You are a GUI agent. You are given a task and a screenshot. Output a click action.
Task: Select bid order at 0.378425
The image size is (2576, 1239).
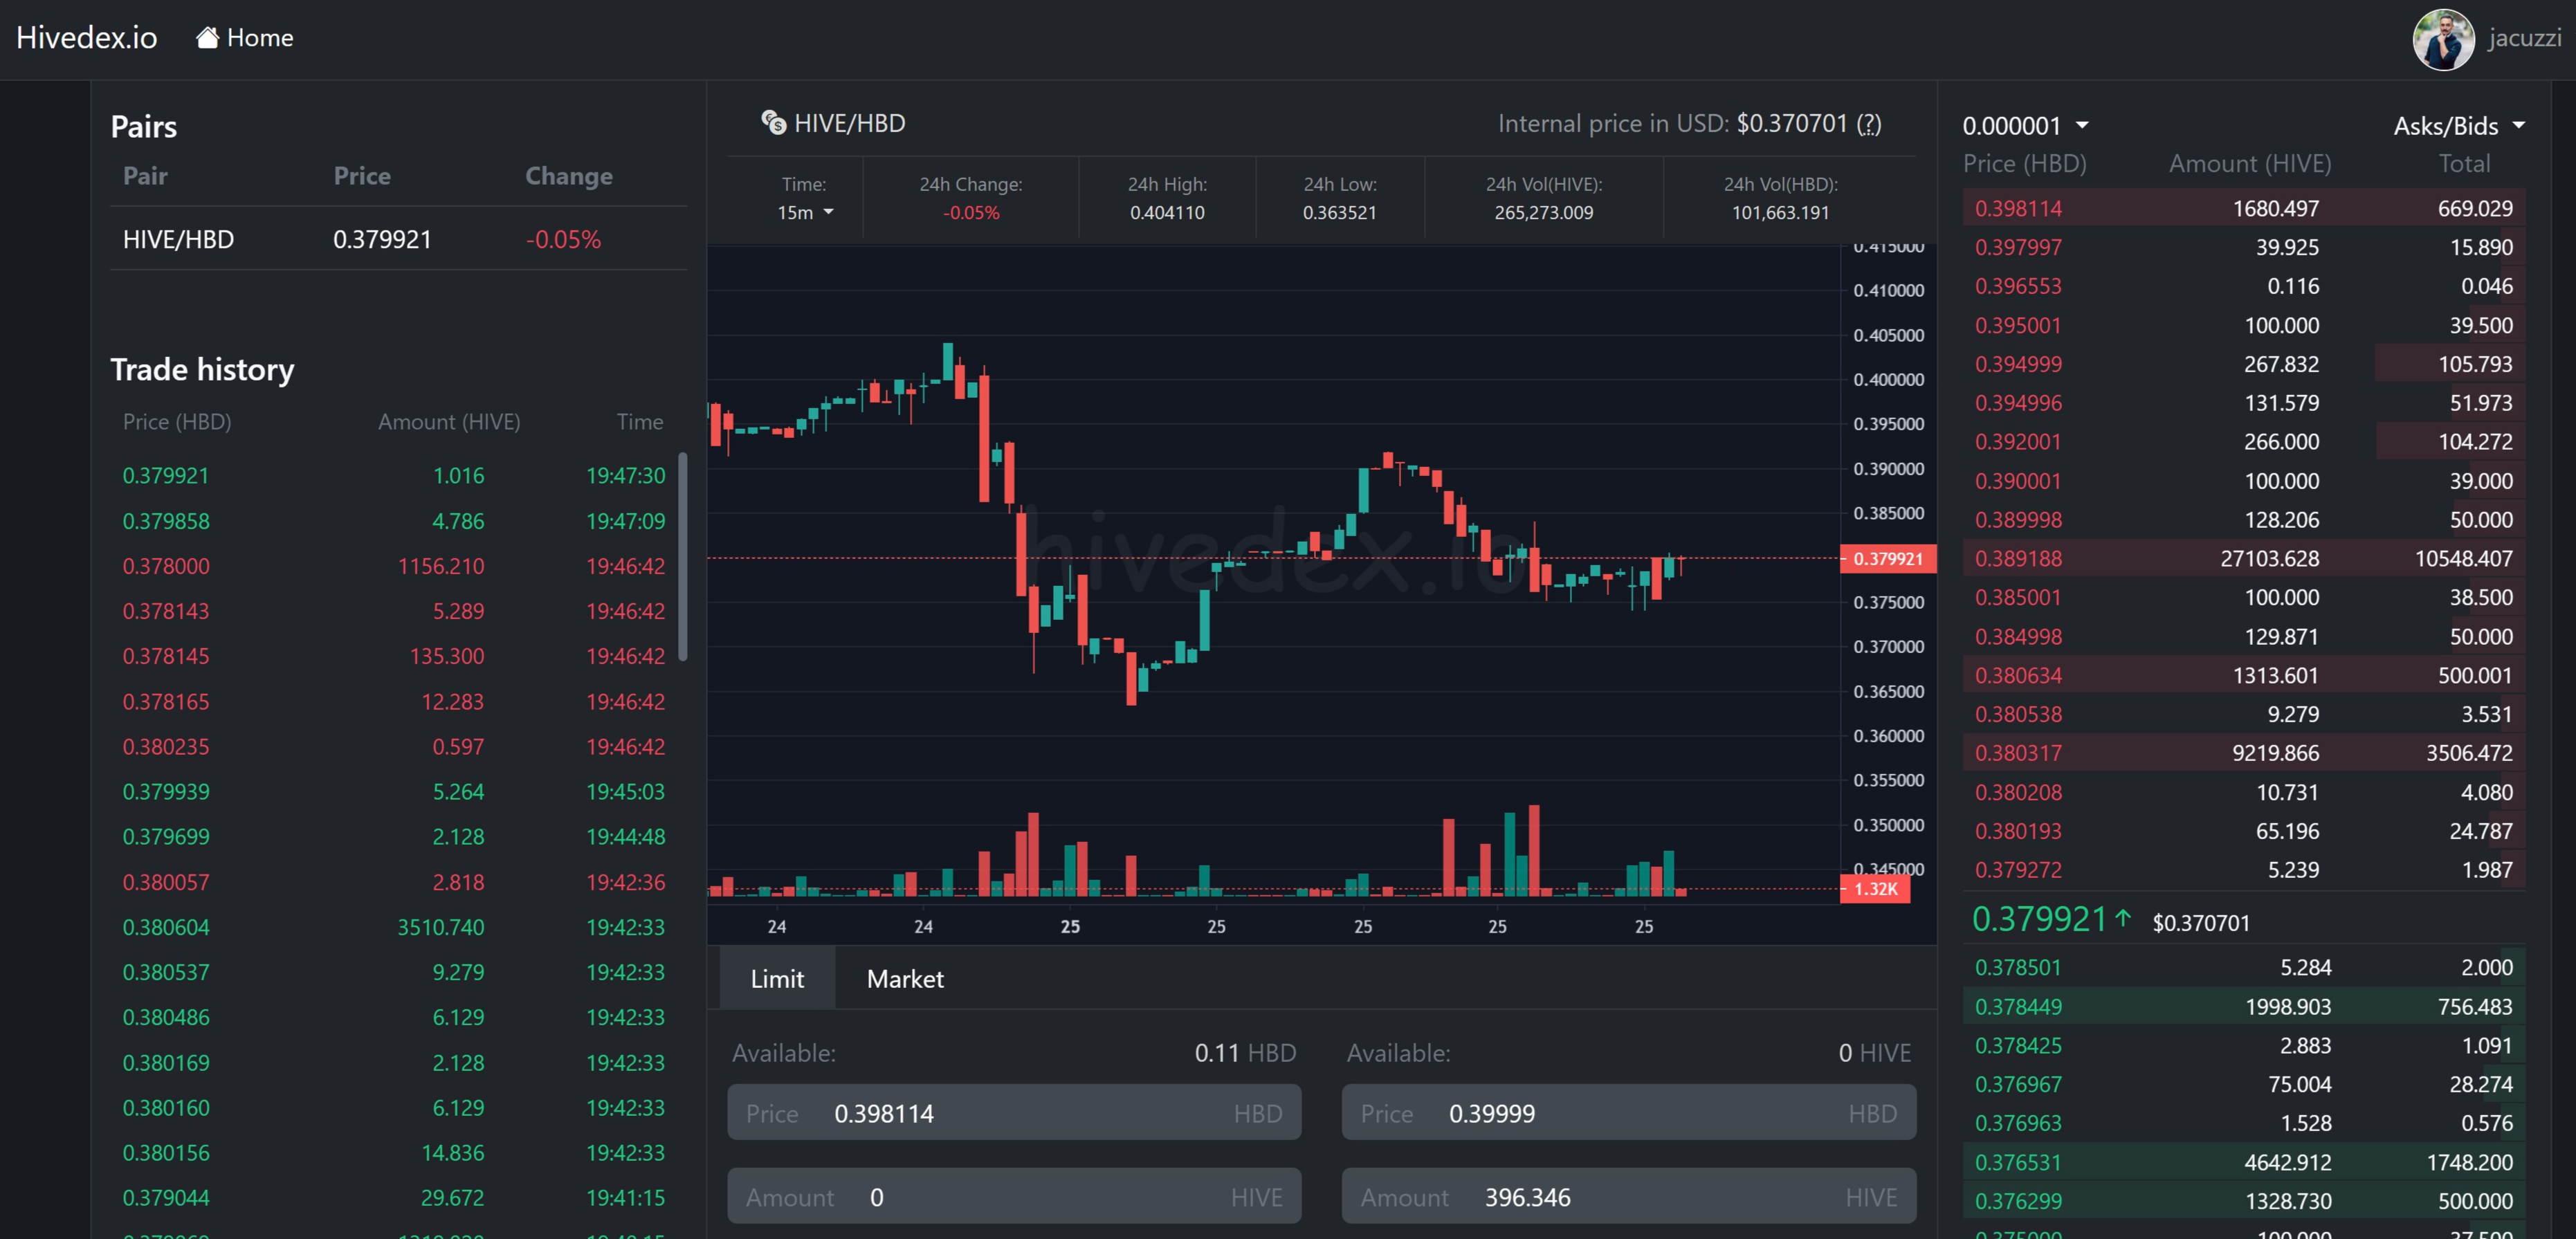coord(2243,1045)
